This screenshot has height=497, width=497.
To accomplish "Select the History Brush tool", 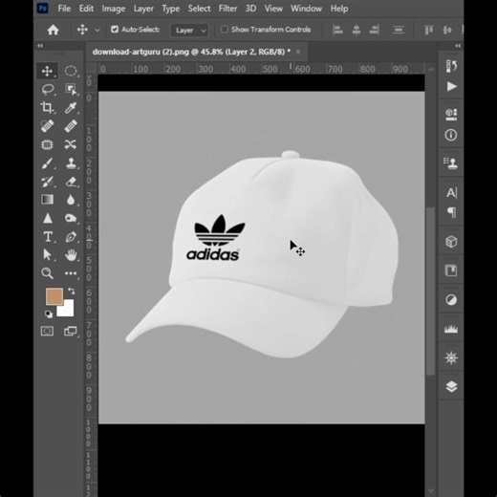I will point(47,182).
